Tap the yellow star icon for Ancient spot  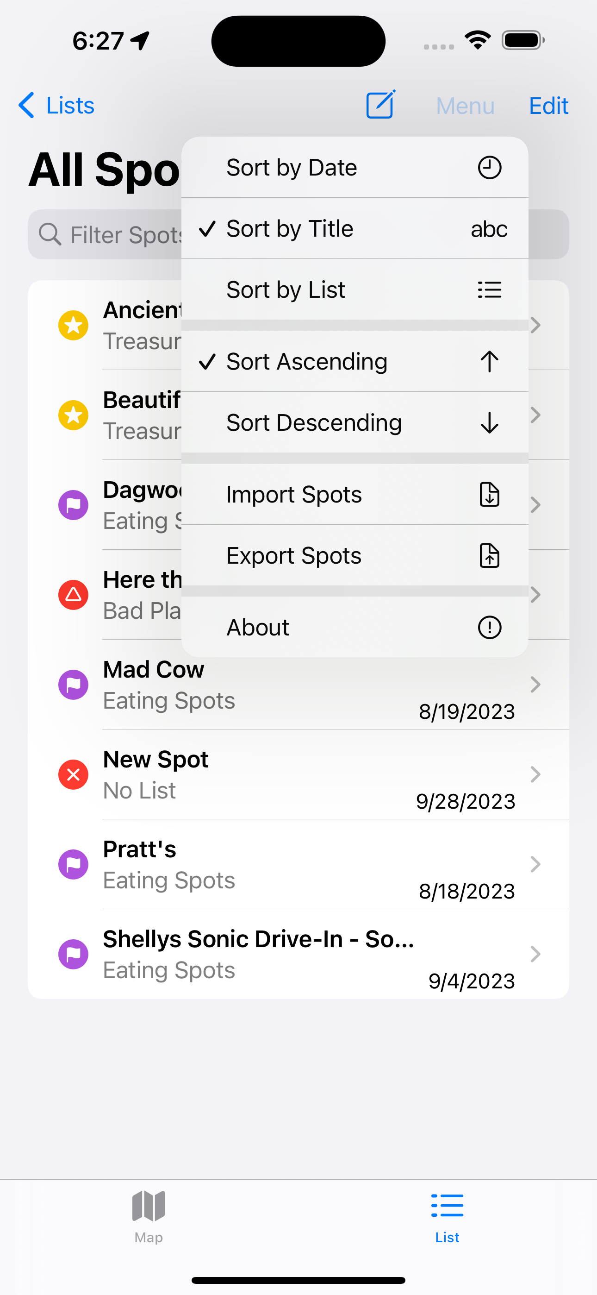point(74,325)
